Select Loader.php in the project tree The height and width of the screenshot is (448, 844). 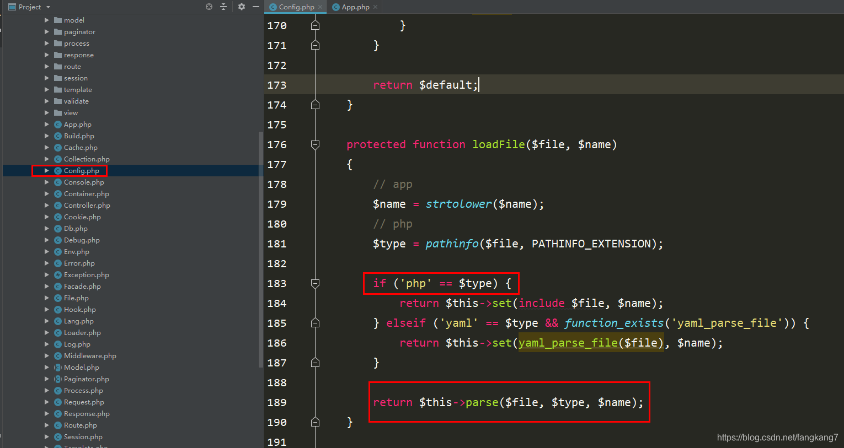click(82, 333)
